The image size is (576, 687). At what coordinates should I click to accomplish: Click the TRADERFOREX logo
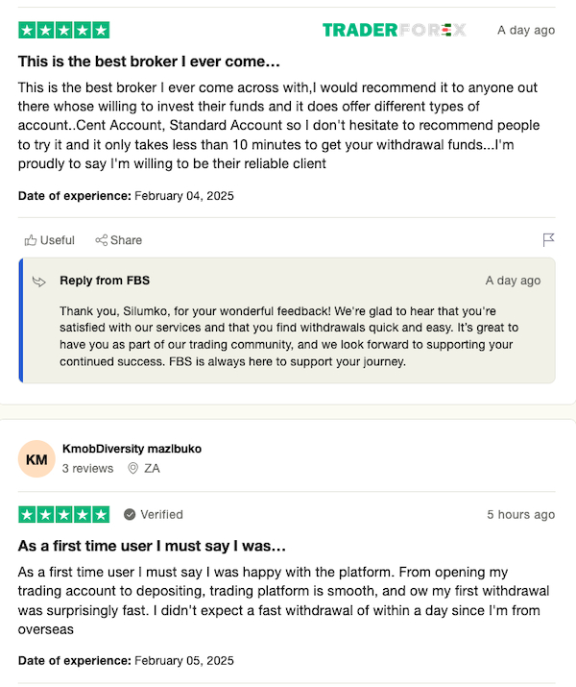coord(395,30)
